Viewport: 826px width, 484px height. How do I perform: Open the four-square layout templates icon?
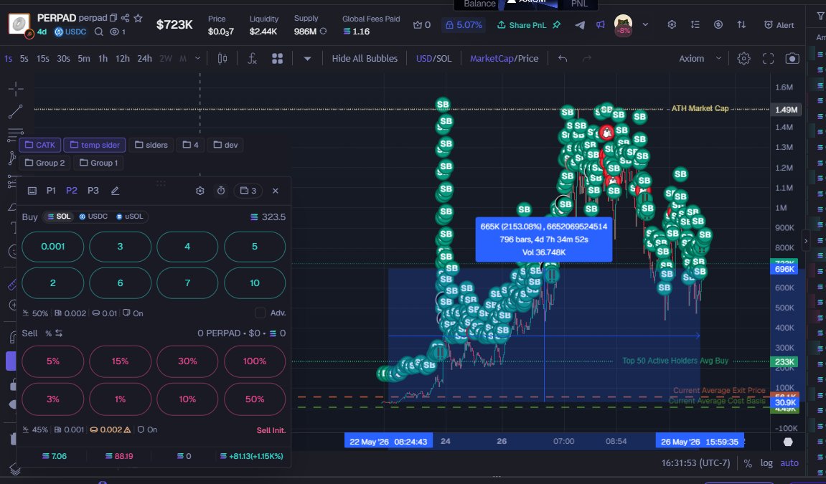click(277, 58)
